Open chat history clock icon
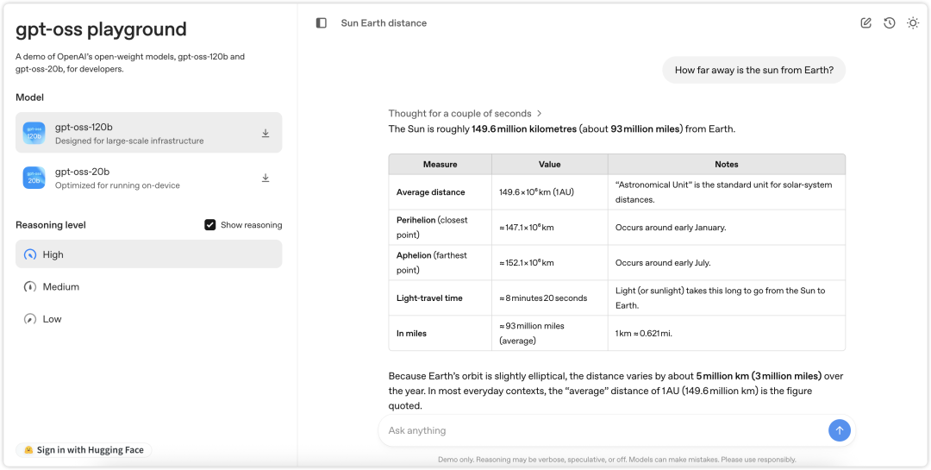 pos(889,23)
